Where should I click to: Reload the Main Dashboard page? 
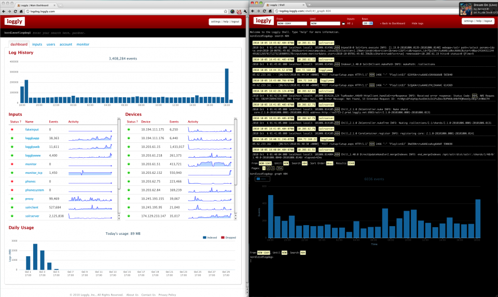tap(15, 11)
